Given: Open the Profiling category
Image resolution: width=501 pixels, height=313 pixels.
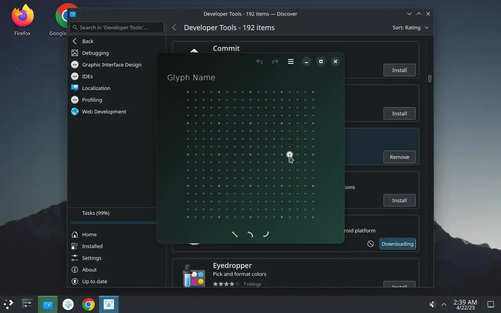Looking at the screenshot, I should click(x=117, y=100).
